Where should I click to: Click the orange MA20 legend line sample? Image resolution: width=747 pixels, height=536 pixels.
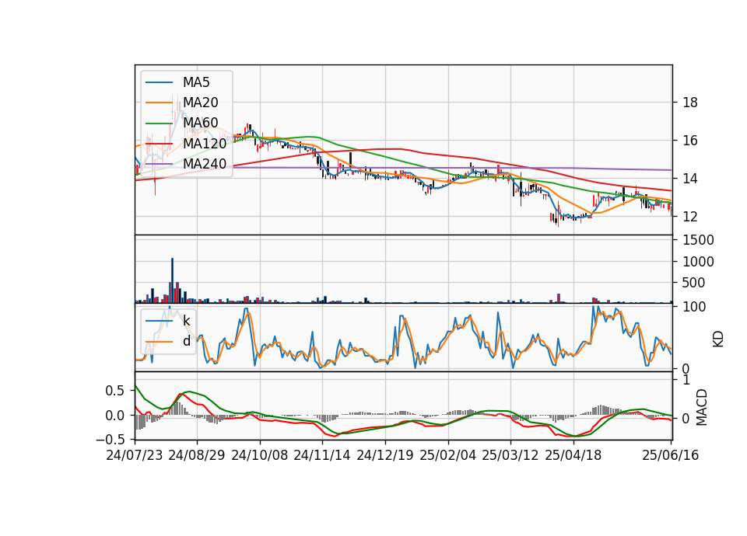point(159,103)
